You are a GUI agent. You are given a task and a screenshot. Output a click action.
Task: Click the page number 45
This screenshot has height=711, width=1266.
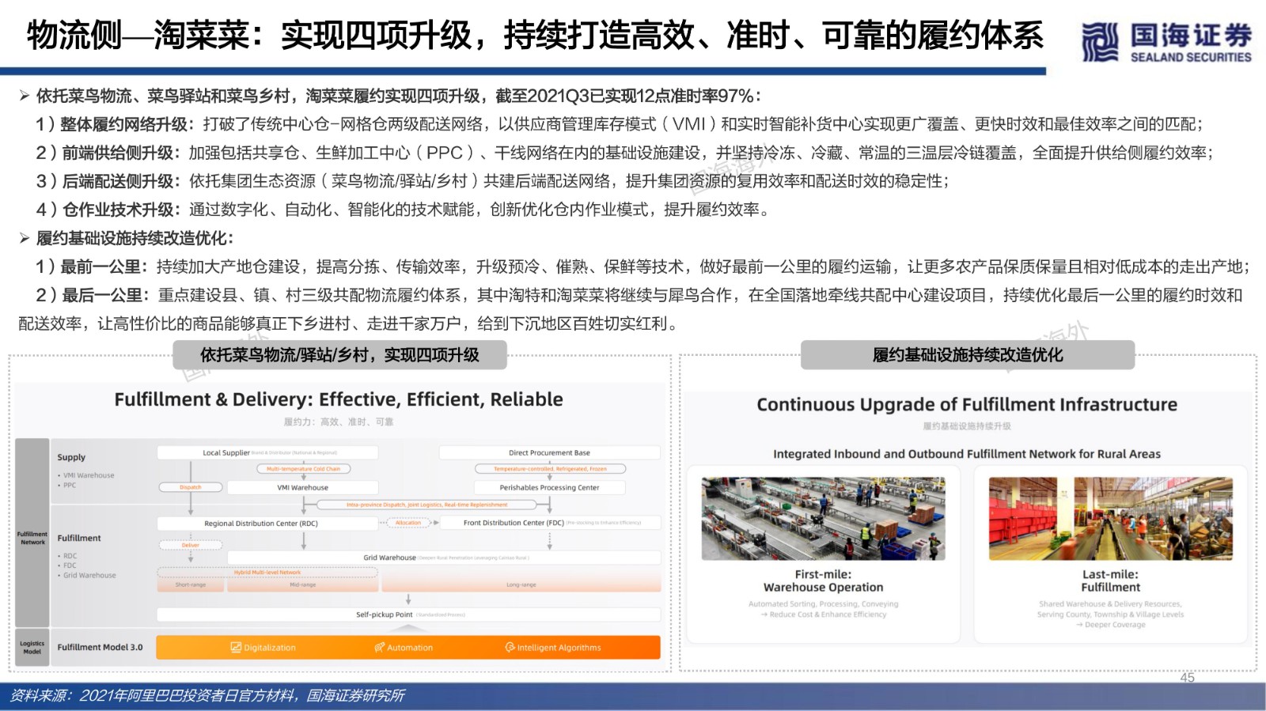click(1187, 678)
